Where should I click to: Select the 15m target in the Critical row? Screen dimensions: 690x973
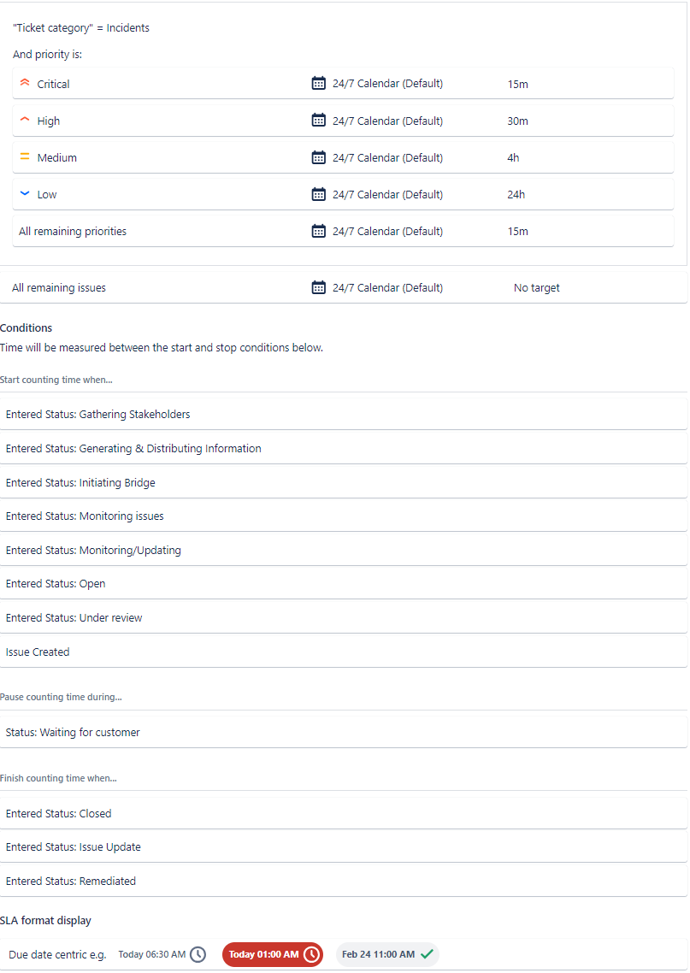click(x=517, y=85)
